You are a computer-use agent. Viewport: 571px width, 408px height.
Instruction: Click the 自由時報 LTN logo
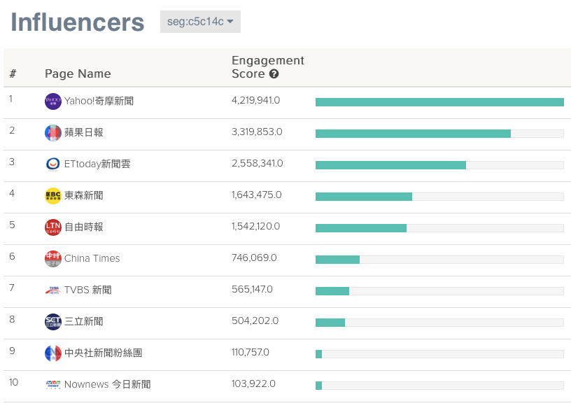(x=53, y=227)
